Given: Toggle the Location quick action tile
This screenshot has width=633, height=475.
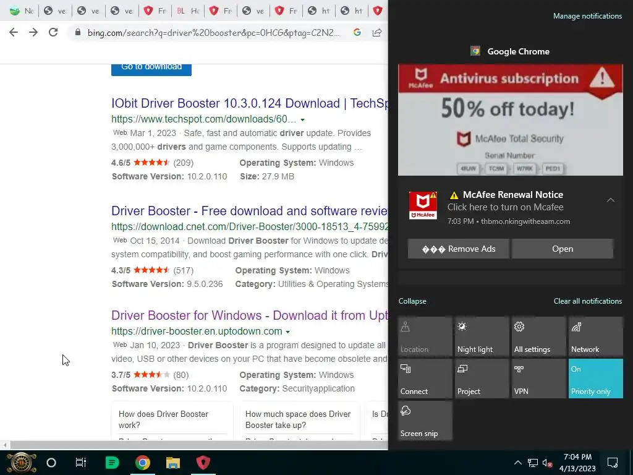Looking at the screenshot, I should [x=425, y=336].
